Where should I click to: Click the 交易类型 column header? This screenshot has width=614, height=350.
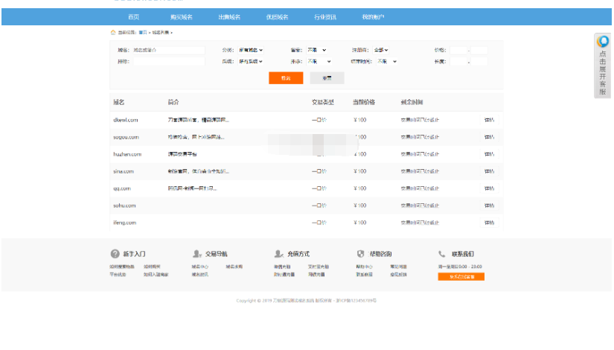tap(323, 102)
